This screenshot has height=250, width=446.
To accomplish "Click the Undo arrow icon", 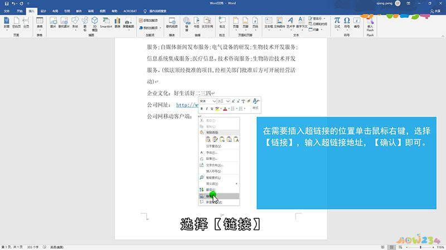I will (13, 3).
